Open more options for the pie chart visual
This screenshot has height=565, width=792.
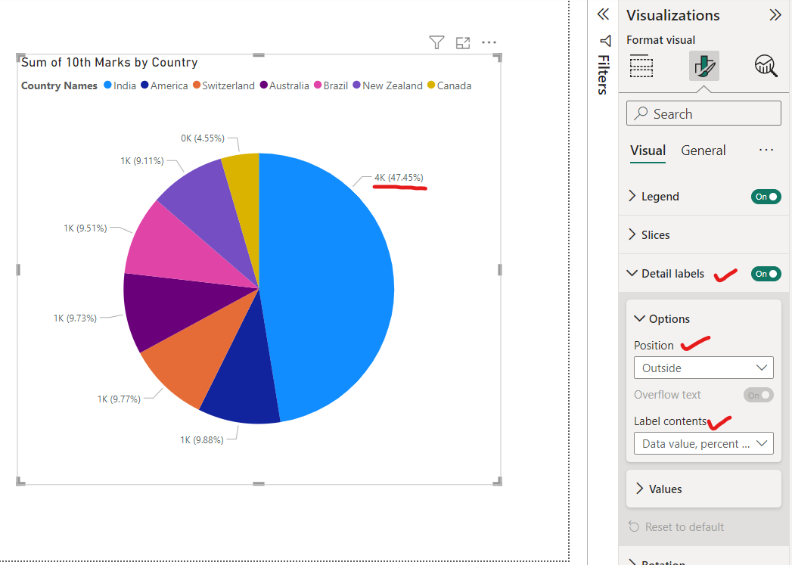(x=488, y=42)
